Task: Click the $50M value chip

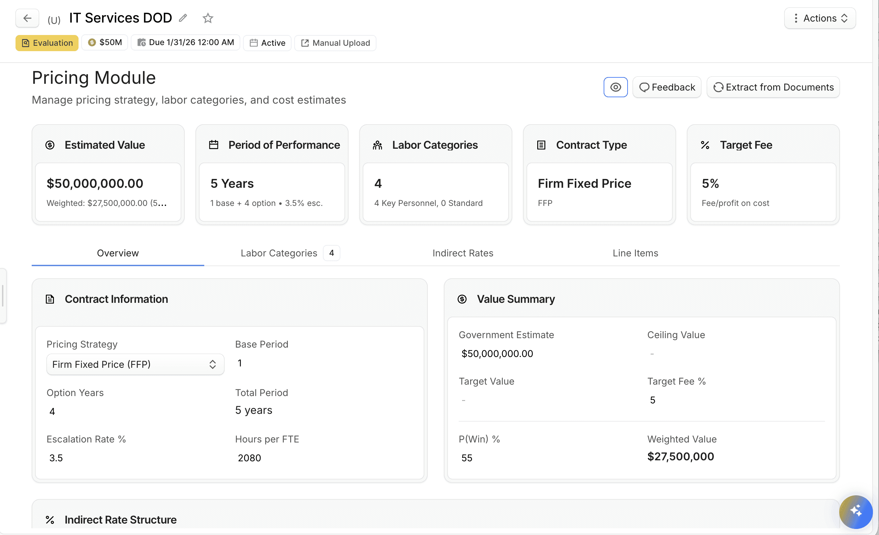Action: (104, 42)
